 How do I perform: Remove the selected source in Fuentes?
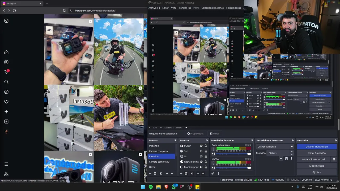(186, 173)
